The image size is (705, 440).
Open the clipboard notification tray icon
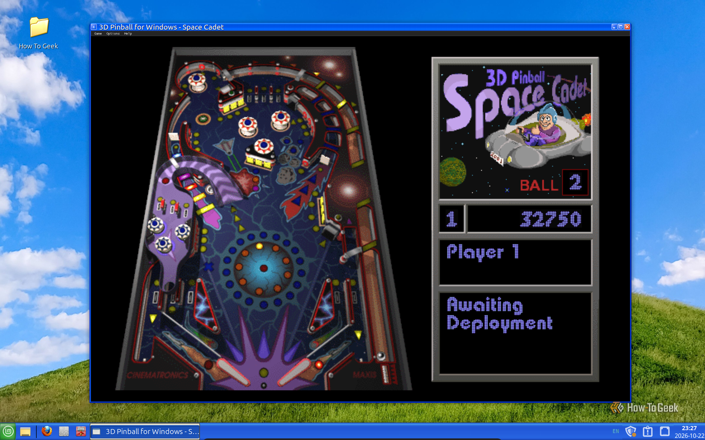[648, 431]
